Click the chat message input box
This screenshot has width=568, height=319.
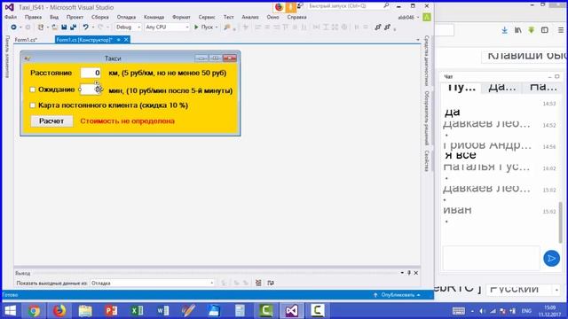tap(491, 258)
